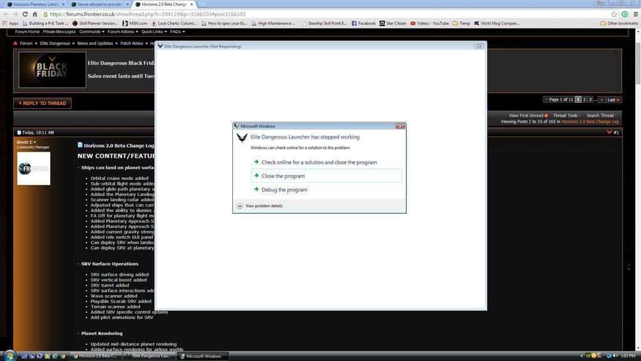Click the forum home icon in breadcrumb
641x361 pixels.
click(16, 43)
